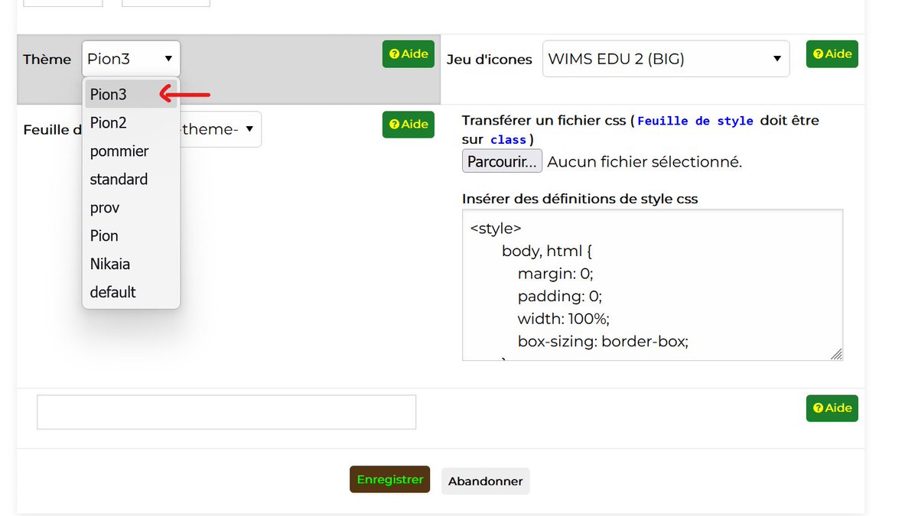Click Aide button beside Feuille de style

coord(409,125)
